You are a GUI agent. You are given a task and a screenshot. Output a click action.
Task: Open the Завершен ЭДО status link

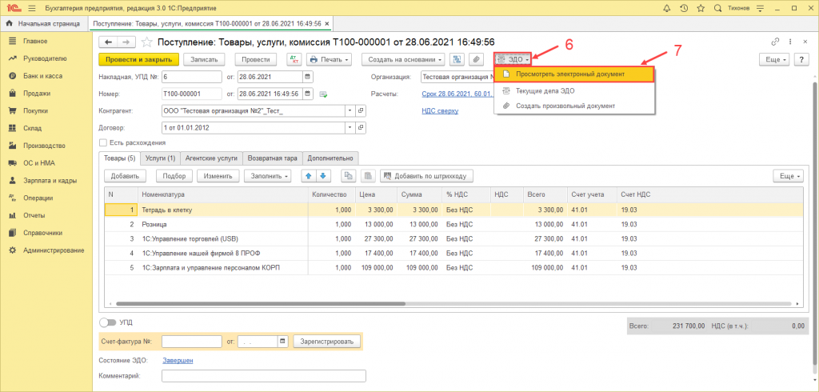click(178, 360)
